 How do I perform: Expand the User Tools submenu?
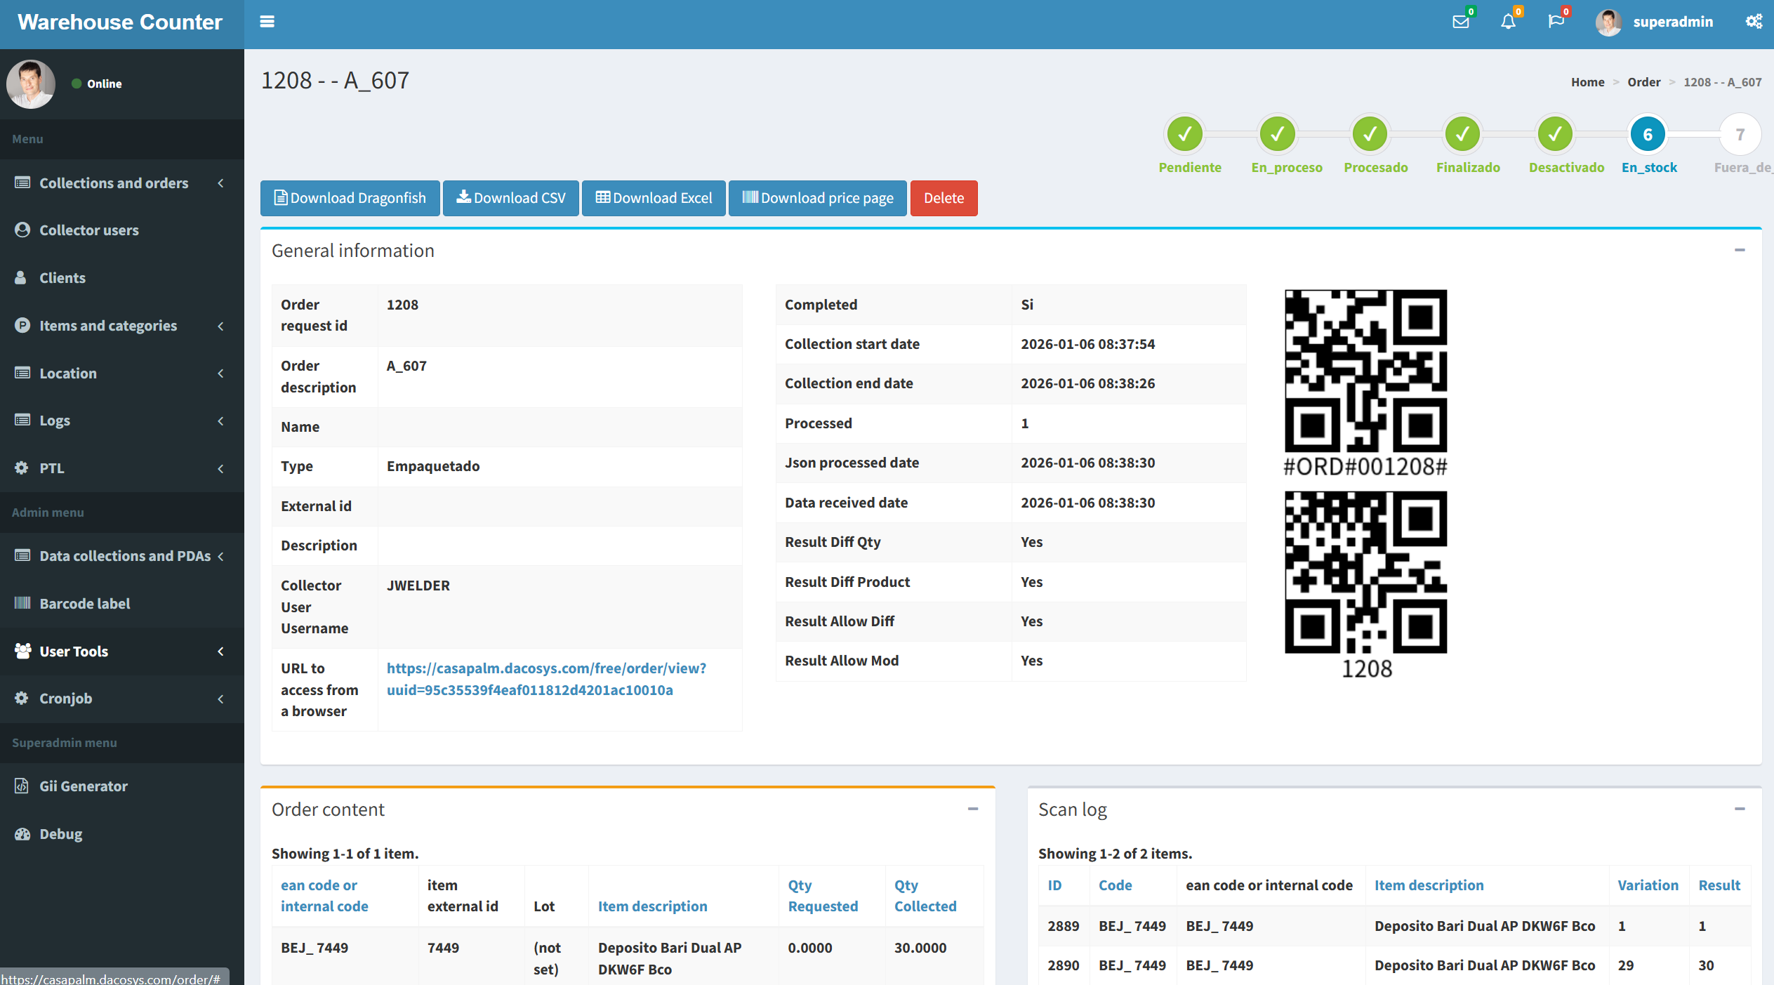[74, 651]
